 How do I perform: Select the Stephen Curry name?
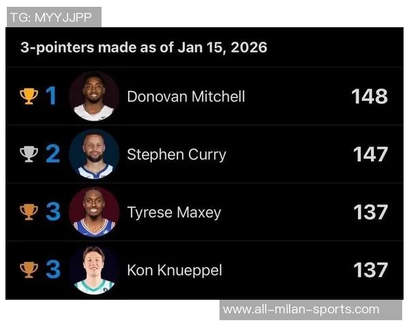tap(176, 154)
